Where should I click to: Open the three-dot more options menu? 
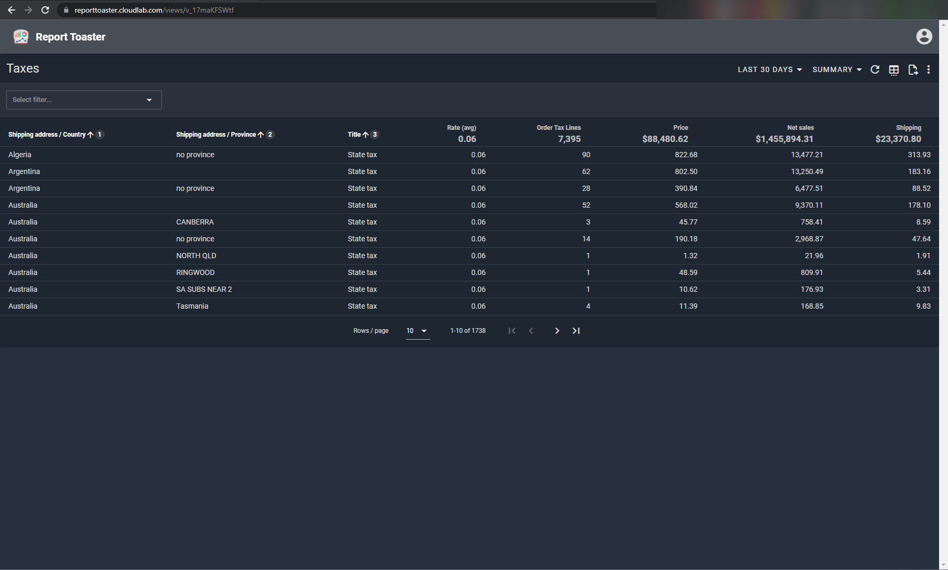[929, 69]
